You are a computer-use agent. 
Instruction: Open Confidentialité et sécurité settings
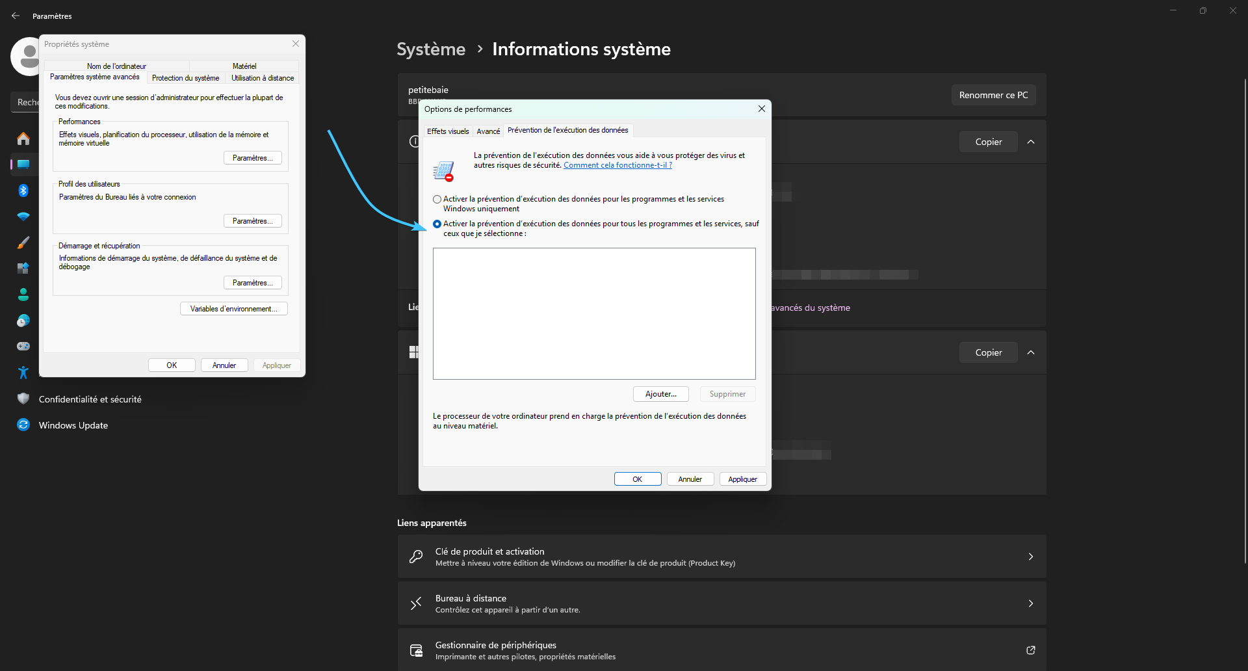click(x=90, y=399)
